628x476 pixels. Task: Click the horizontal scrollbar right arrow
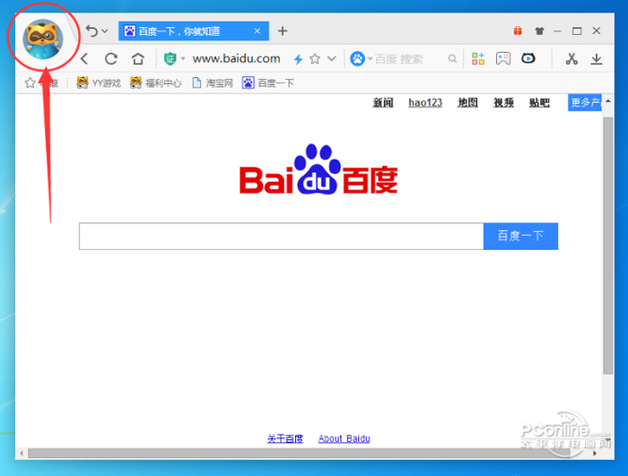pyautogui.click(x=595, y=454)
